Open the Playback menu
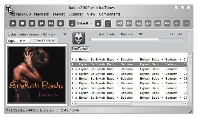Screen dimensions: 197x118 pyautogui.click(x=41, y=14)
